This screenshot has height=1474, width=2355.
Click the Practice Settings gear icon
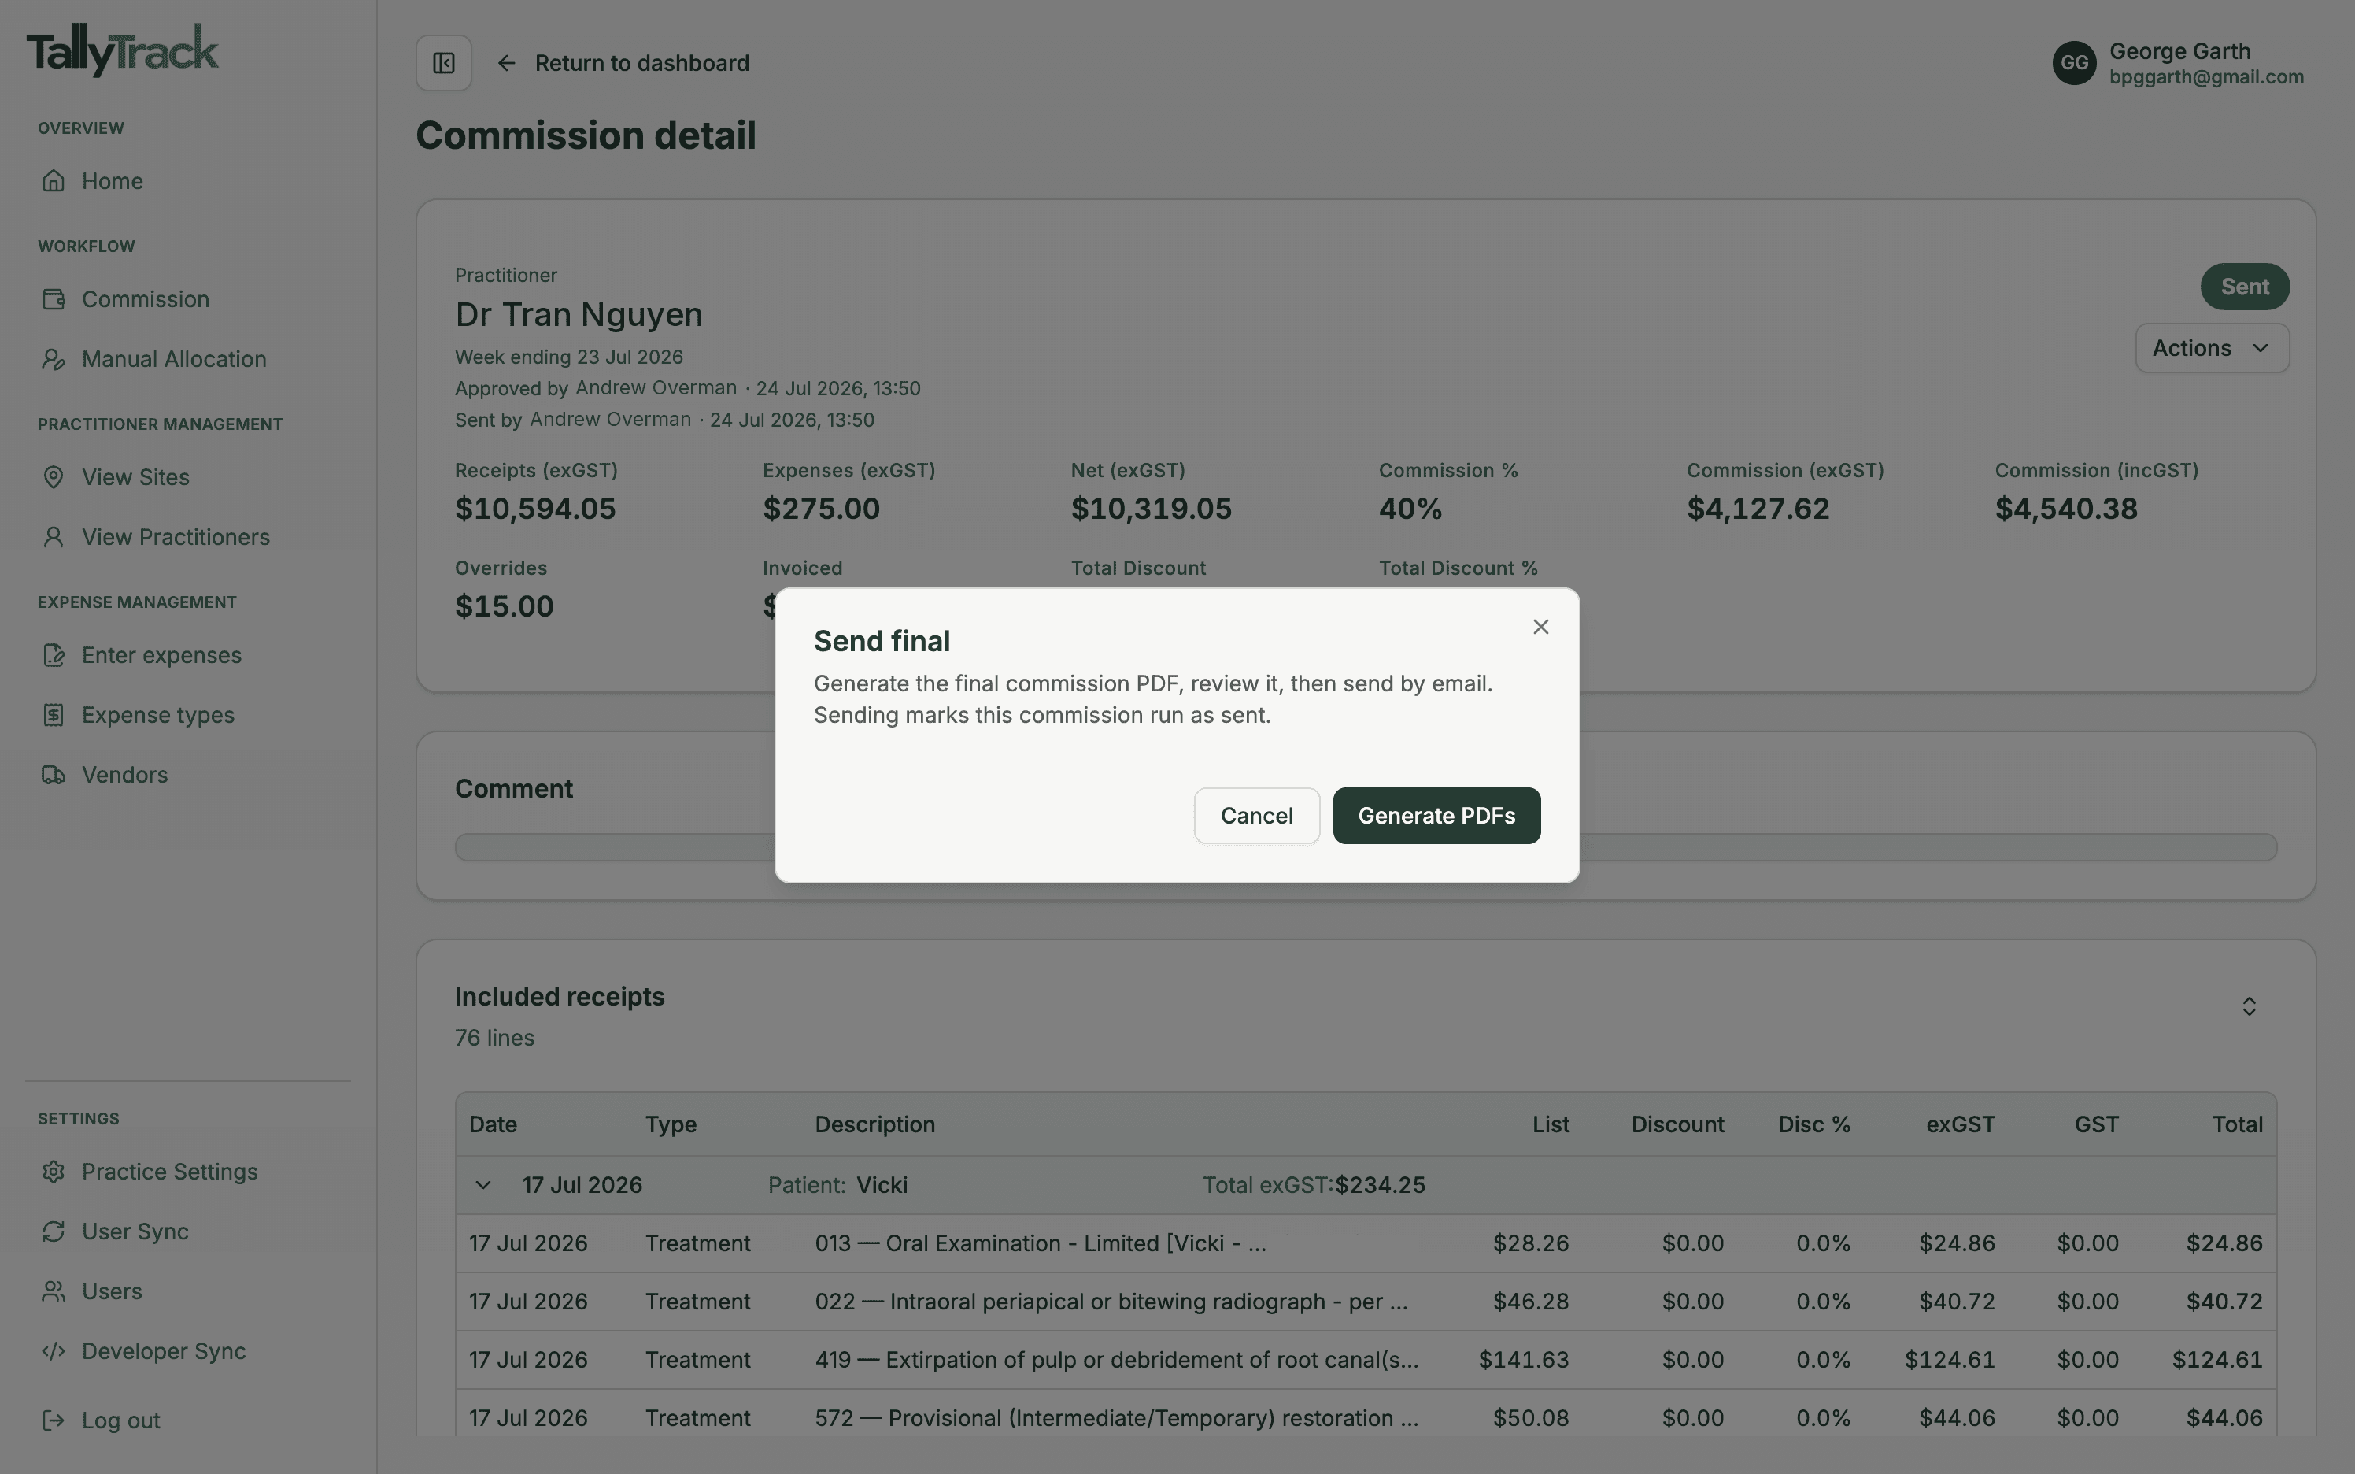tap(54, 1172)
